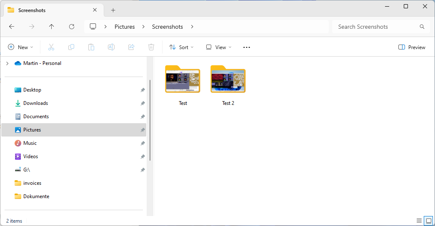The image size is (435, 226).
Task: Go up one folder level
Action: [x=52, y=27]
